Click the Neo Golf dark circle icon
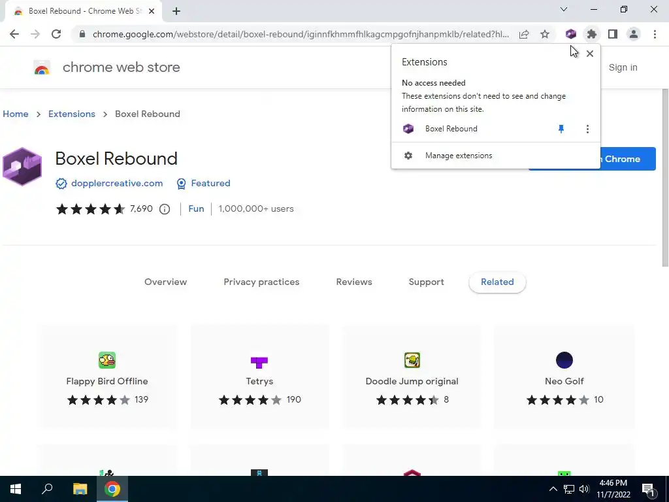 (564, 360)
